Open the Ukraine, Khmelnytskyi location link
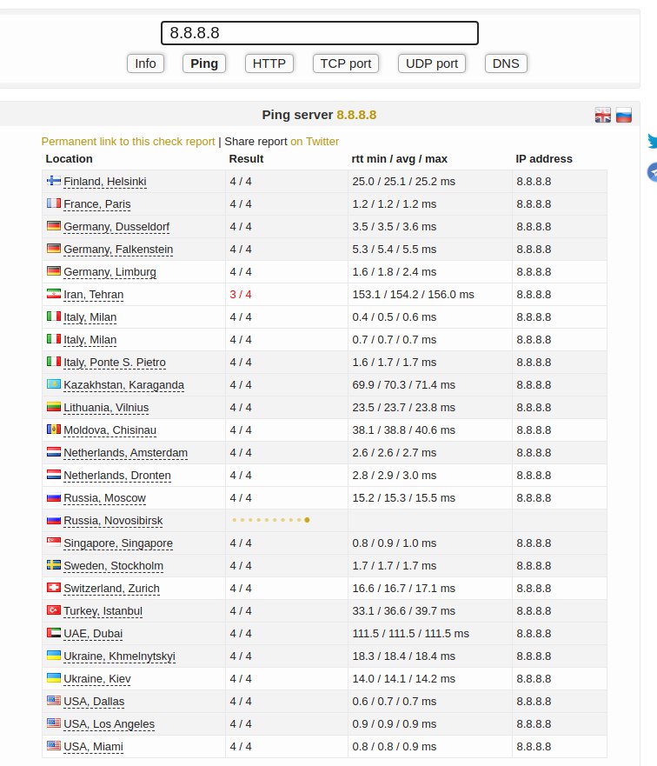Viewport: 657px width, 766px height. point(120,656)
